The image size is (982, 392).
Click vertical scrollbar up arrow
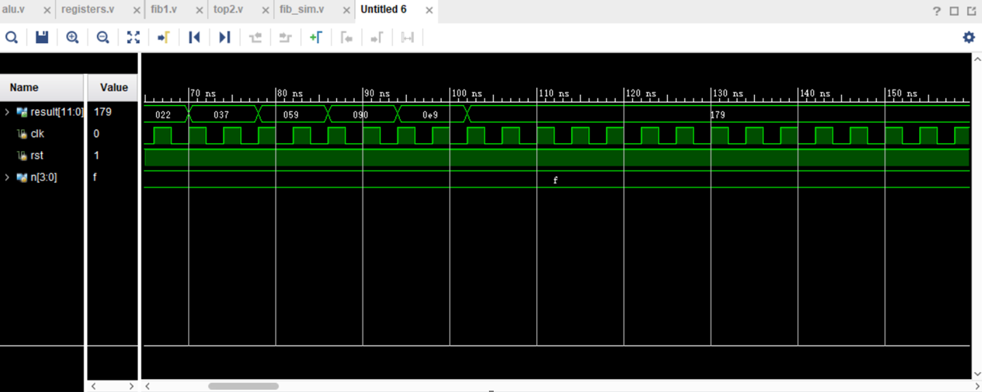pyautogui.click(x=976, y=59)
